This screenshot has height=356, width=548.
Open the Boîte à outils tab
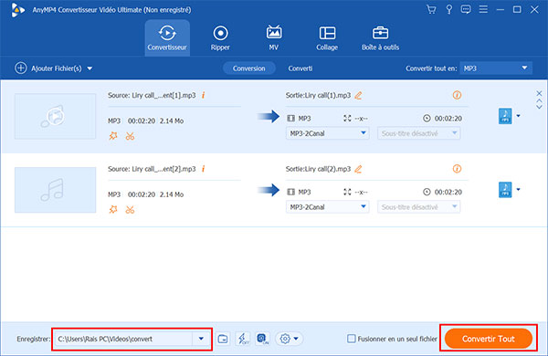click(380, 37)
